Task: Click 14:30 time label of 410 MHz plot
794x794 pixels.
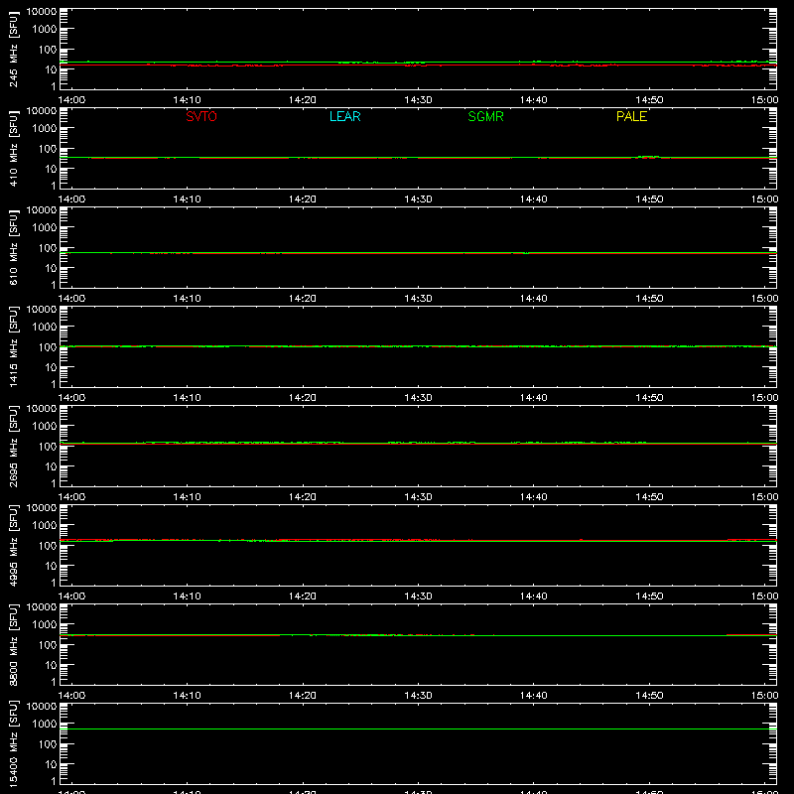Action: (418, 199)
